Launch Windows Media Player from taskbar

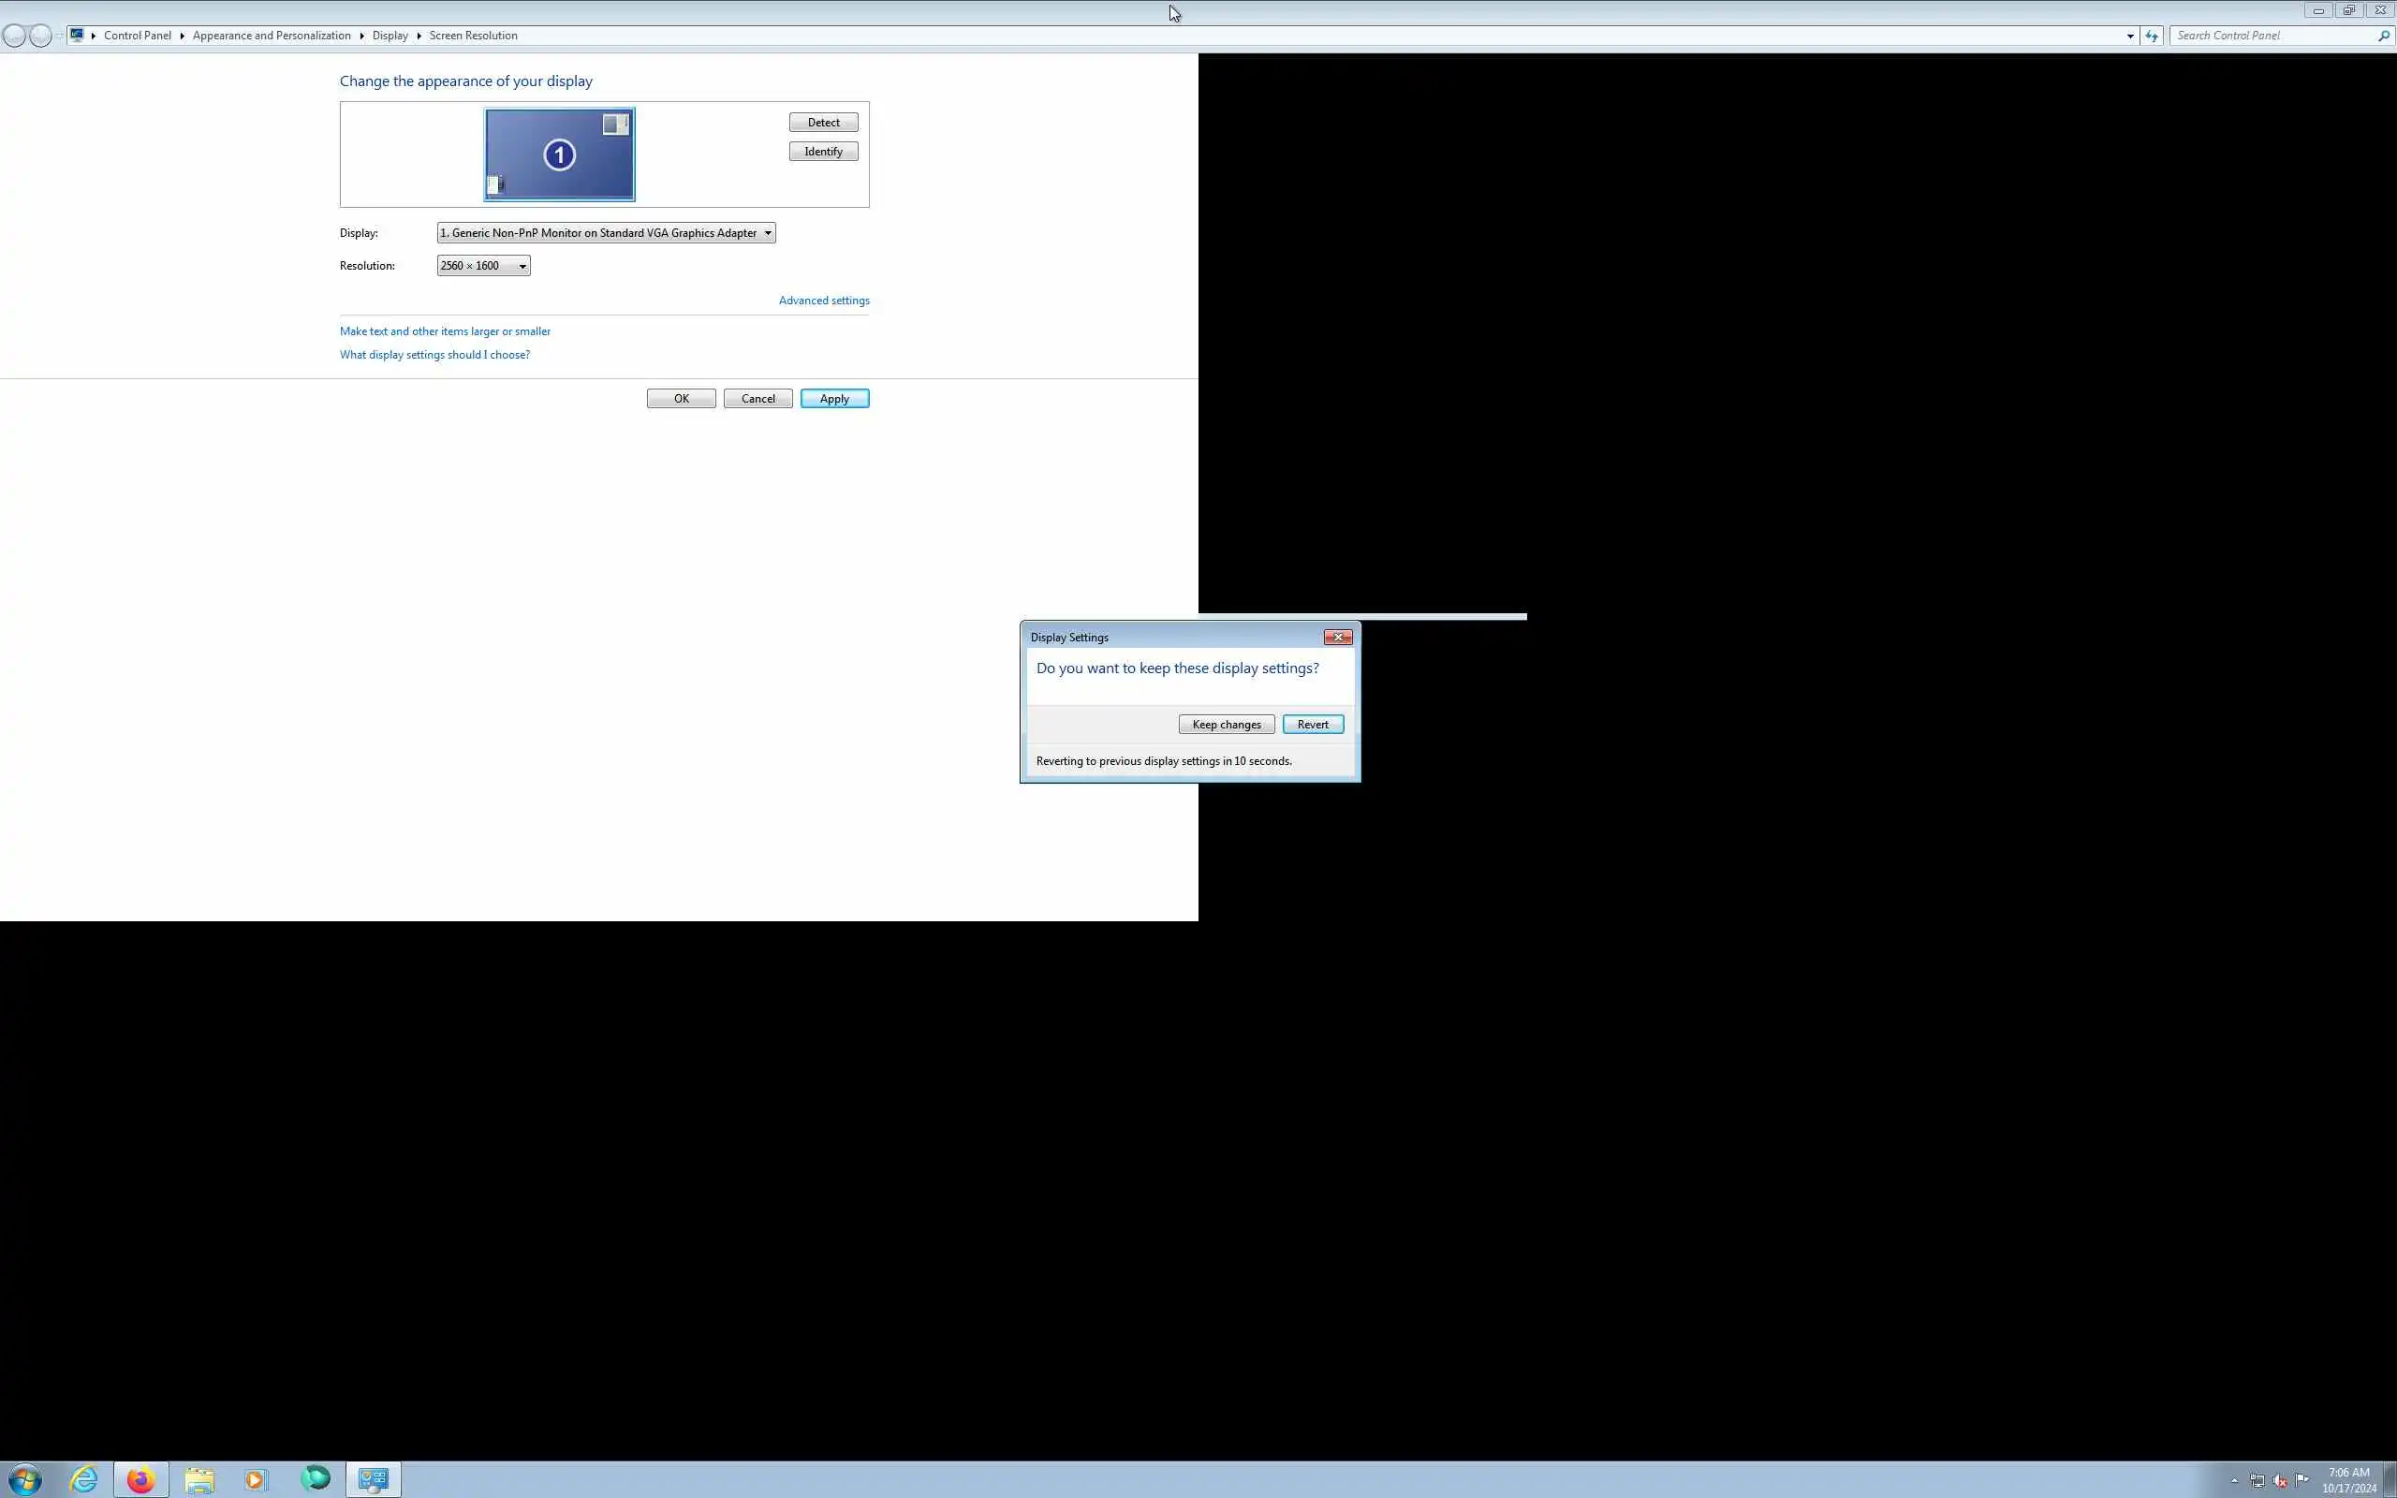pos(257,1480)
